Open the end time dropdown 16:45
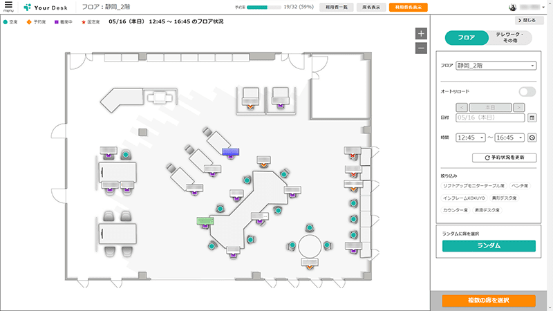 point(509,138)
